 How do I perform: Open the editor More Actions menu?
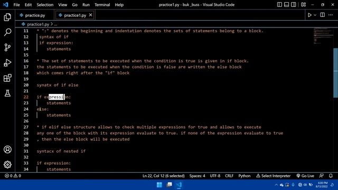331,15
